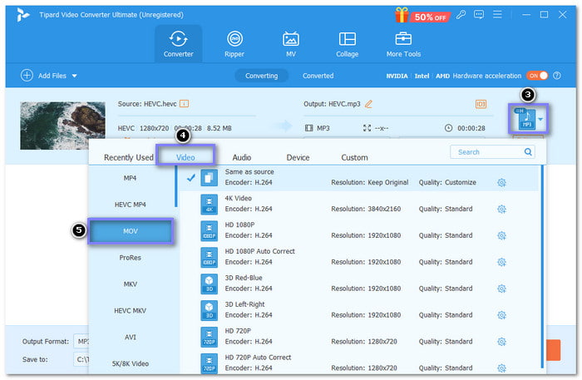Image resolution: width=582 pixels, height=380 pixels.
Task: Choose HEVC MKV in format list
Action: pos(131,311)
